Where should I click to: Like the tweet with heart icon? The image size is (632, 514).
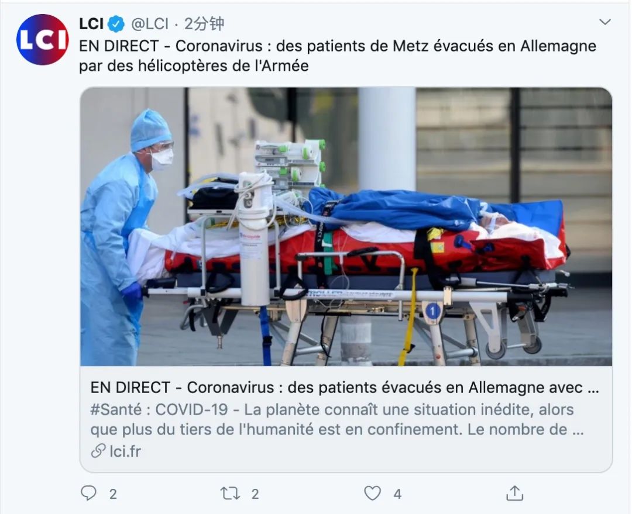pyautogui.click(x=372, y=493)
